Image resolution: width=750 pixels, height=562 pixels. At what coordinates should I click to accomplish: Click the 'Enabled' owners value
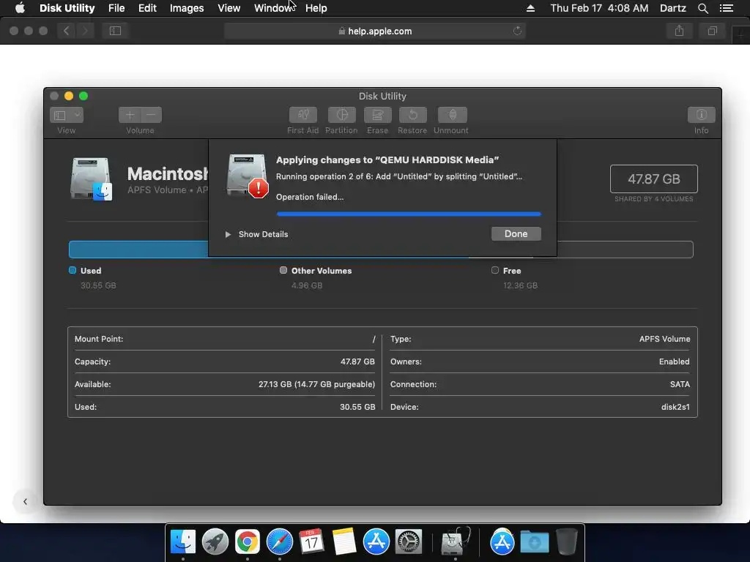(x=675, y=361)
